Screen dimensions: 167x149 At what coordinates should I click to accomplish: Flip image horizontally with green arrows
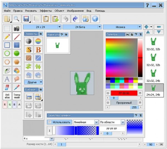coord(29,67)
